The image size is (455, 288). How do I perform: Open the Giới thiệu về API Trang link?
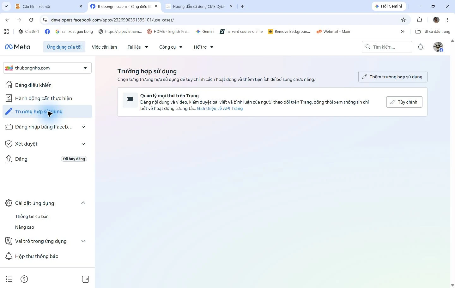(220, 108)
